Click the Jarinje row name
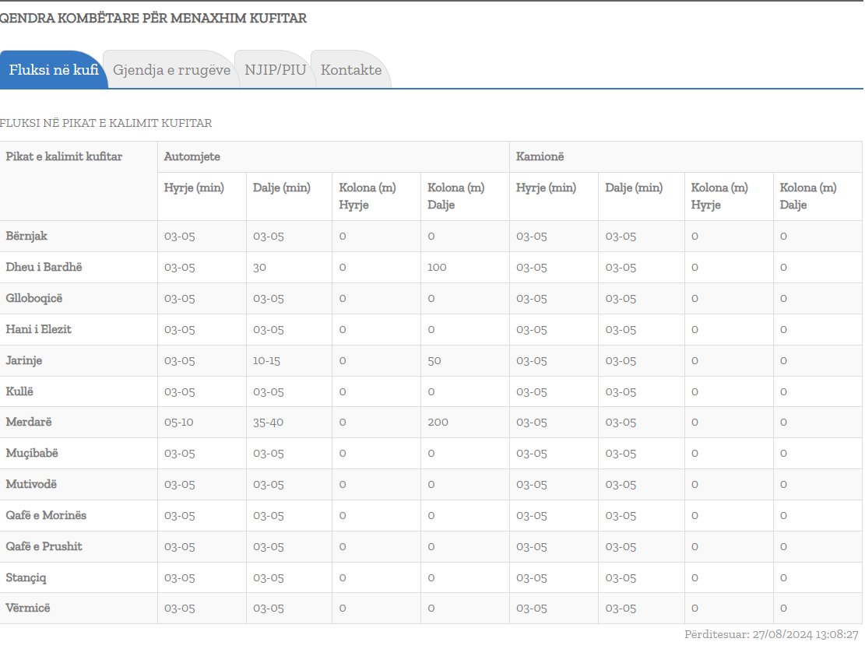865x649 pixels. coord(24,360)
